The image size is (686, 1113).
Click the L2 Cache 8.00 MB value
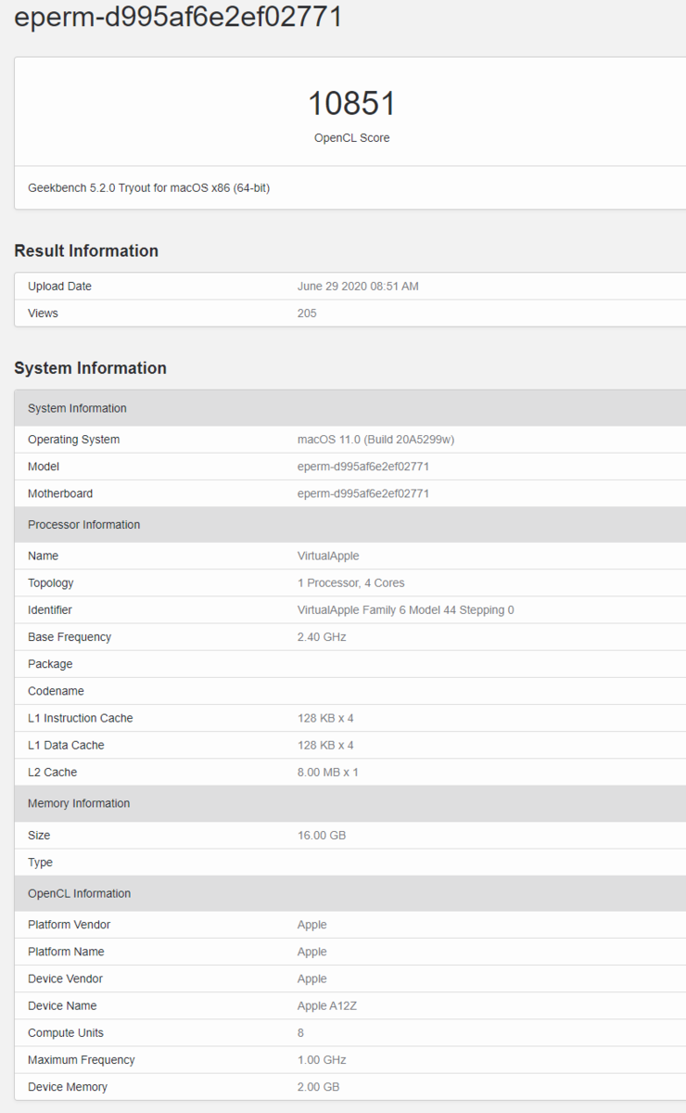point(327,773)
